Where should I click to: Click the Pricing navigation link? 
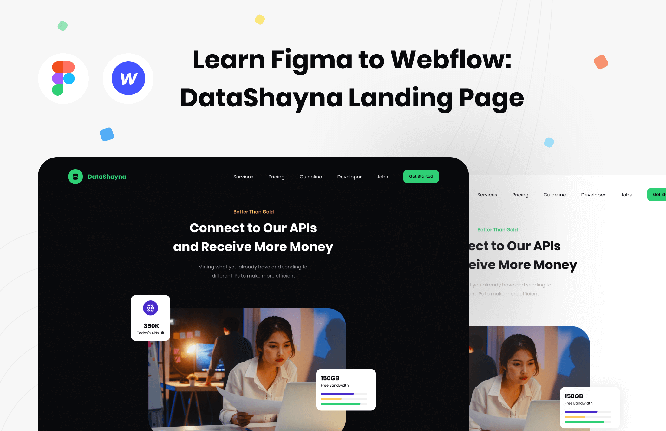[276, 176]
